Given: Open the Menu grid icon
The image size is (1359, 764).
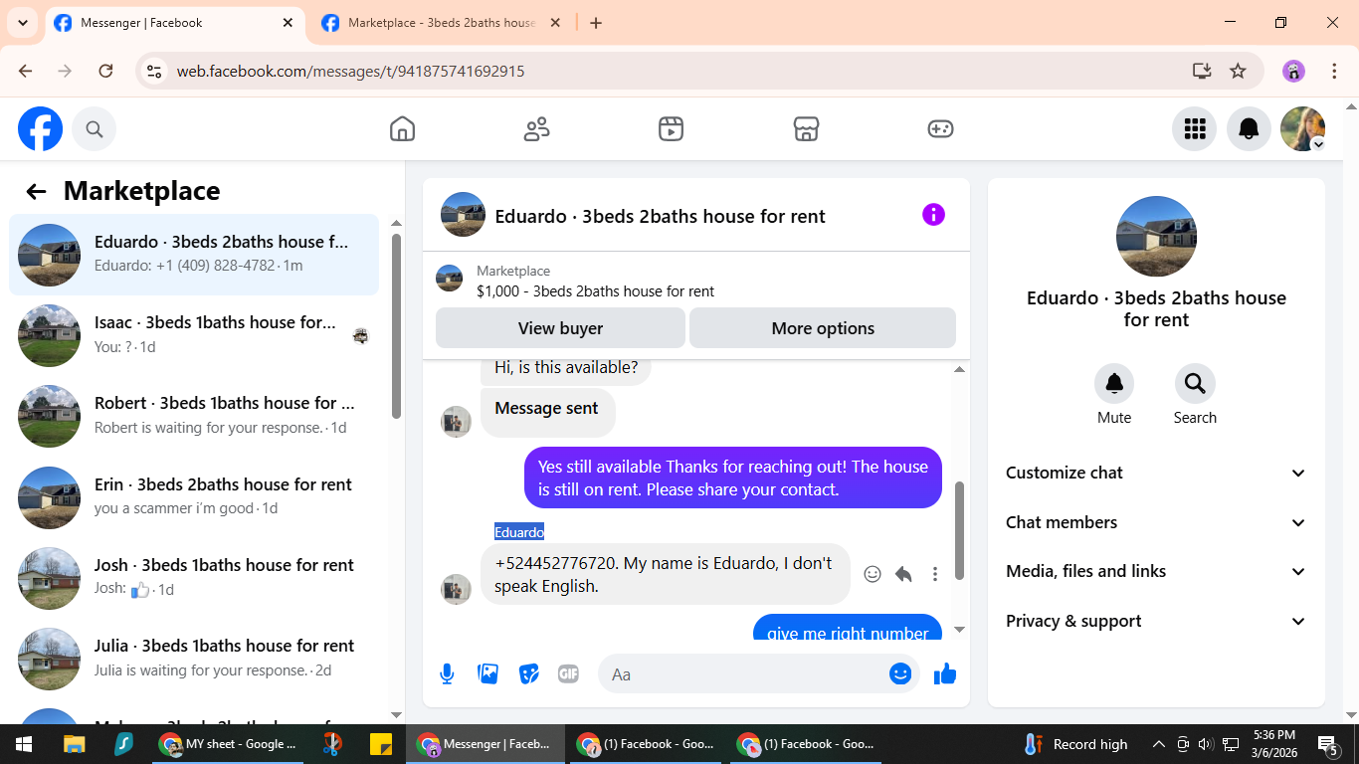Looking at the screenshot, I should pos(1195,129).
